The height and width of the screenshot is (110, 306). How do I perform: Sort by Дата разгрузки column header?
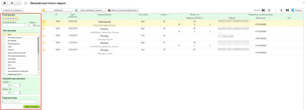(x=73, y=16)
